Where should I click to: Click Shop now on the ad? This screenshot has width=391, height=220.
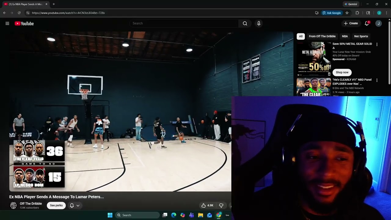pyautogui.click(x=342, y=72)
